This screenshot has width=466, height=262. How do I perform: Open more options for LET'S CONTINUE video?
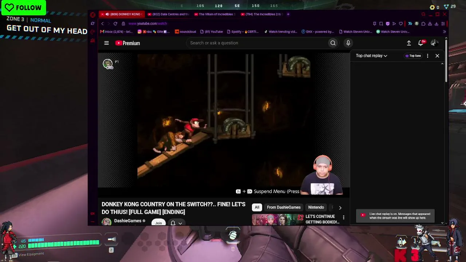click(x=343, y=218)
